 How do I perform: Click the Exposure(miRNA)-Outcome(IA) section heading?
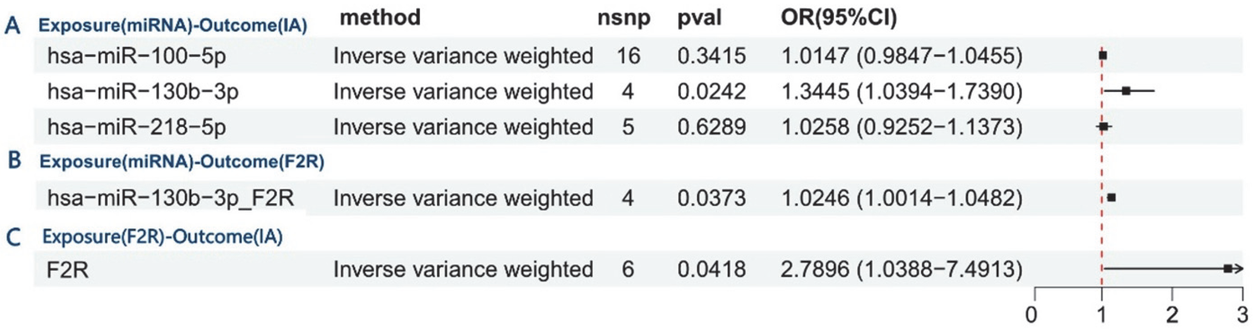(173, 26)
